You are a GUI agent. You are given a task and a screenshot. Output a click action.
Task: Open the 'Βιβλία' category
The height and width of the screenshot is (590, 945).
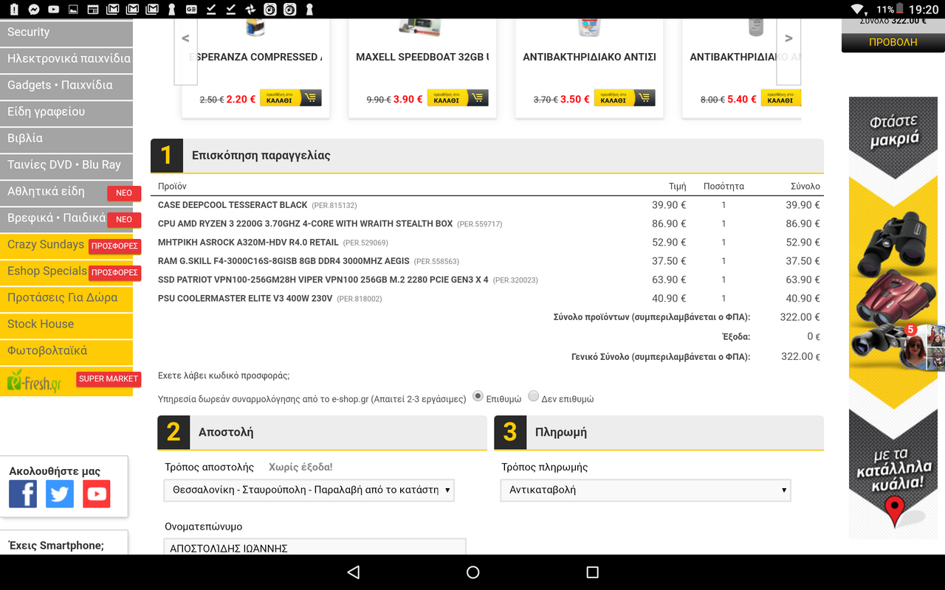(66, 139)
